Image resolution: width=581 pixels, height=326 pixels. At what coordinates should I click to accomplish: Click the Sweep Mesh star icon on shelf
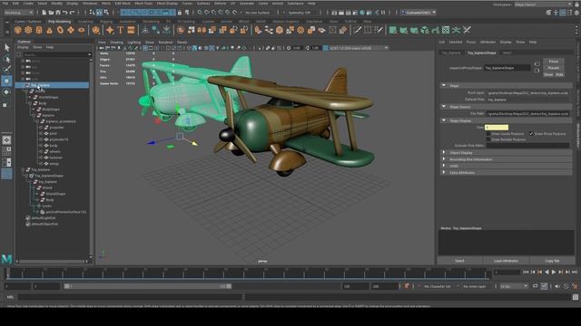point(110,30)
